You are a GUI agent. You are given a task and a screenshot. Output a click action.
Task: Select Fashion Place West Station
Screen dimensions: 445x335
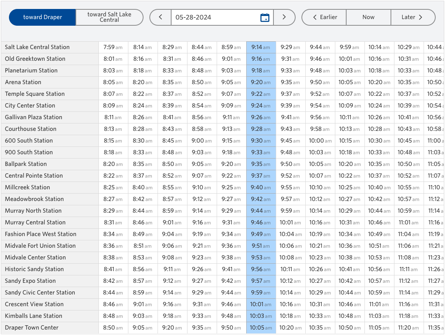[x=41, y=234]
